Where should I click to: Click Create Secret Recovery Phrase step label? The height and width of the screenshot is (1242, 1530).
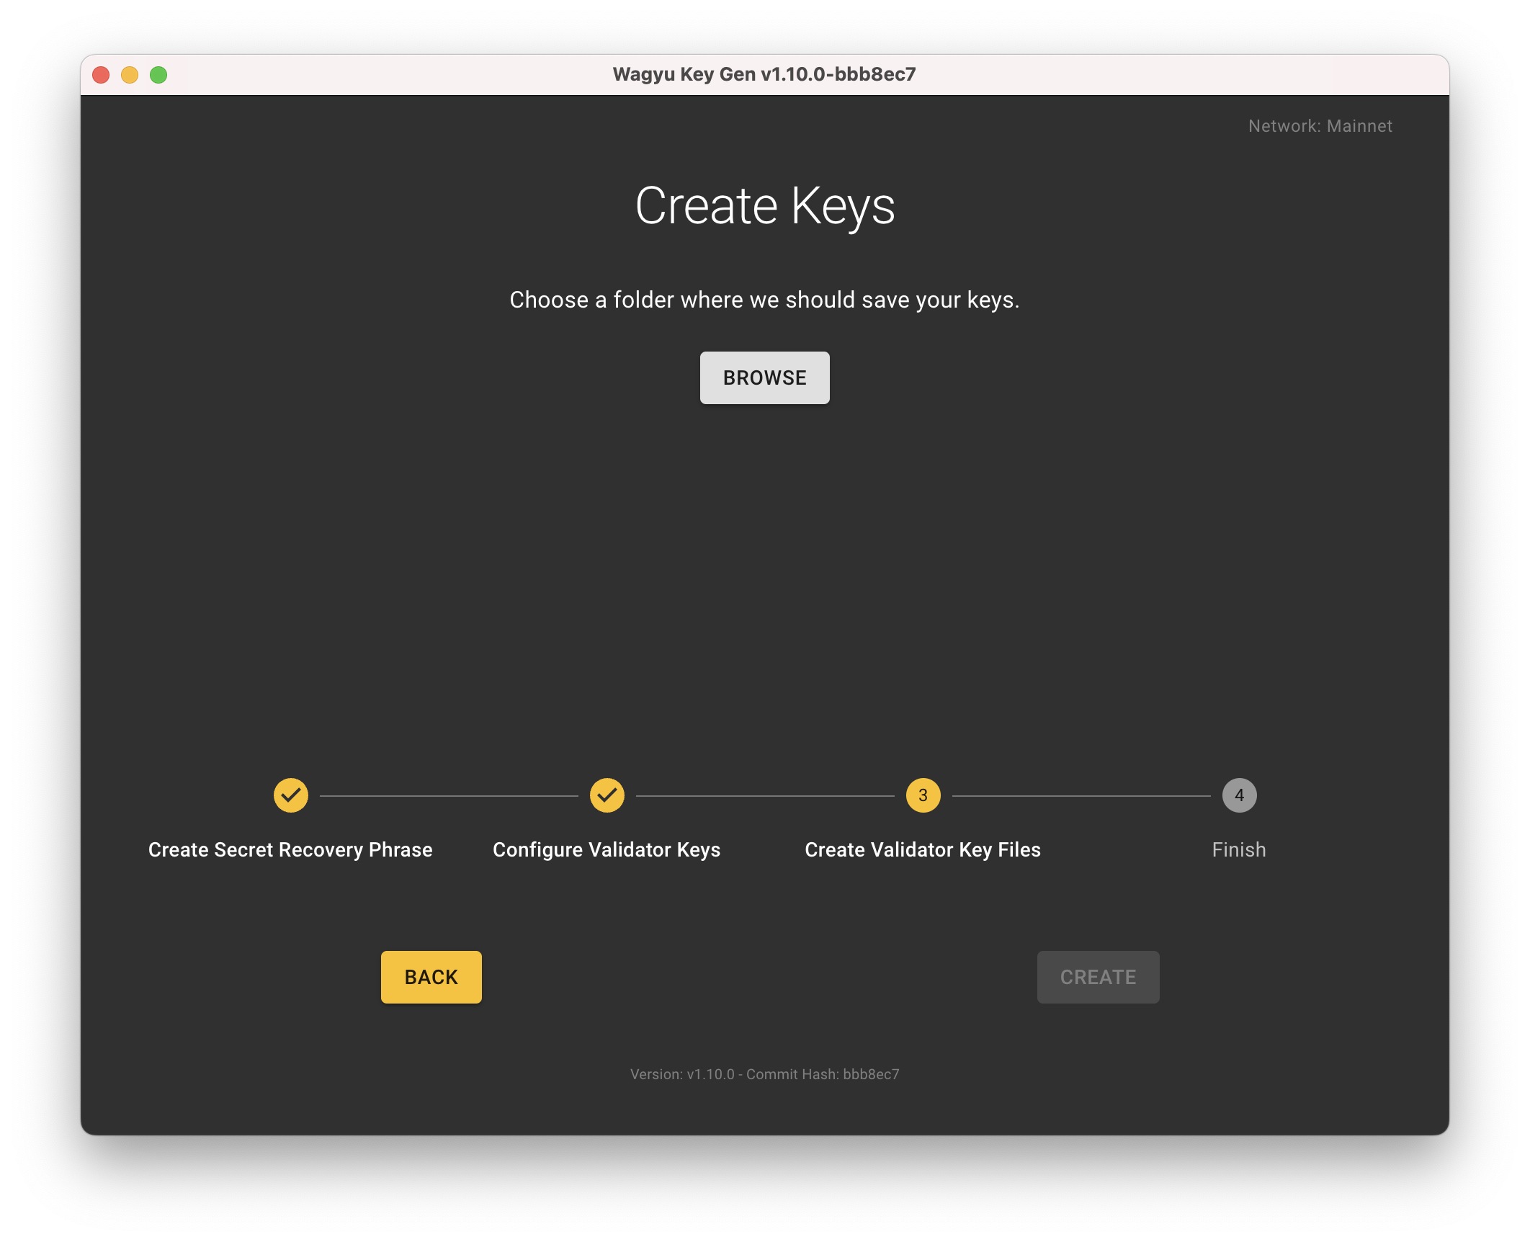click(x=290, y=850)
